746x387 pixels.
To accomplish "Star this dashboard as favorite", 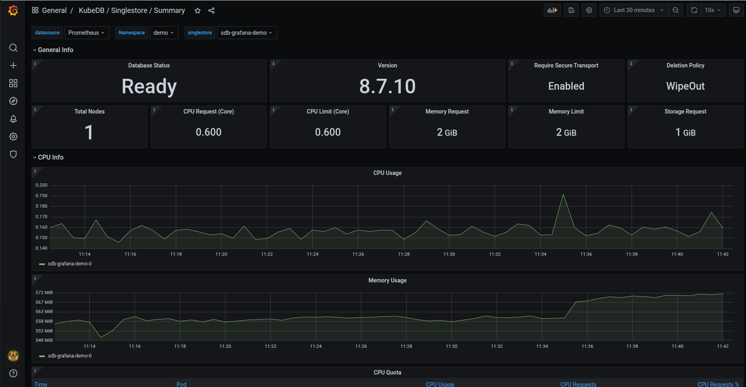I will click(198, 11).
